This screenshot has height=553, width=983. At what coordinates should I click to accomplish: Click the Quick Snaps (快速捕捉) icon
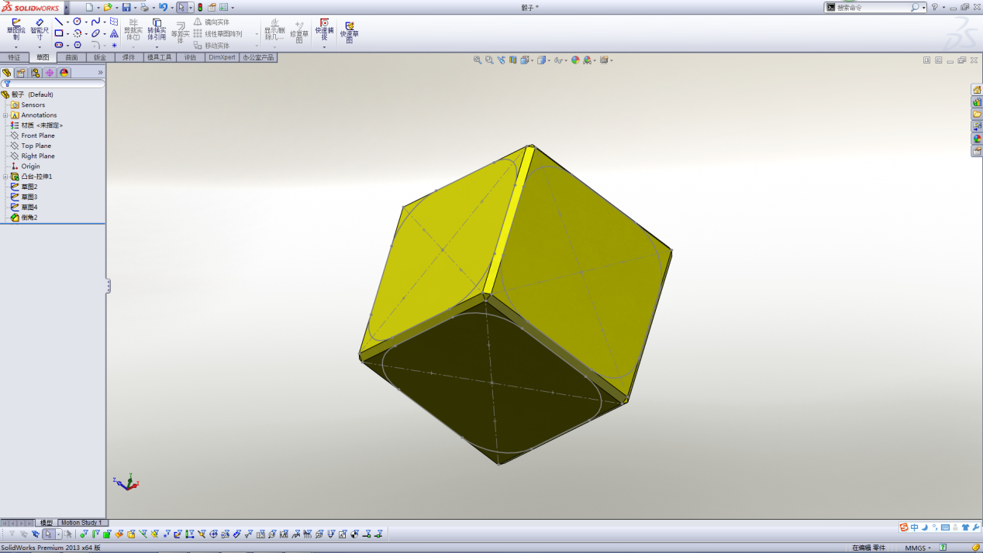(x=324, y=30)
